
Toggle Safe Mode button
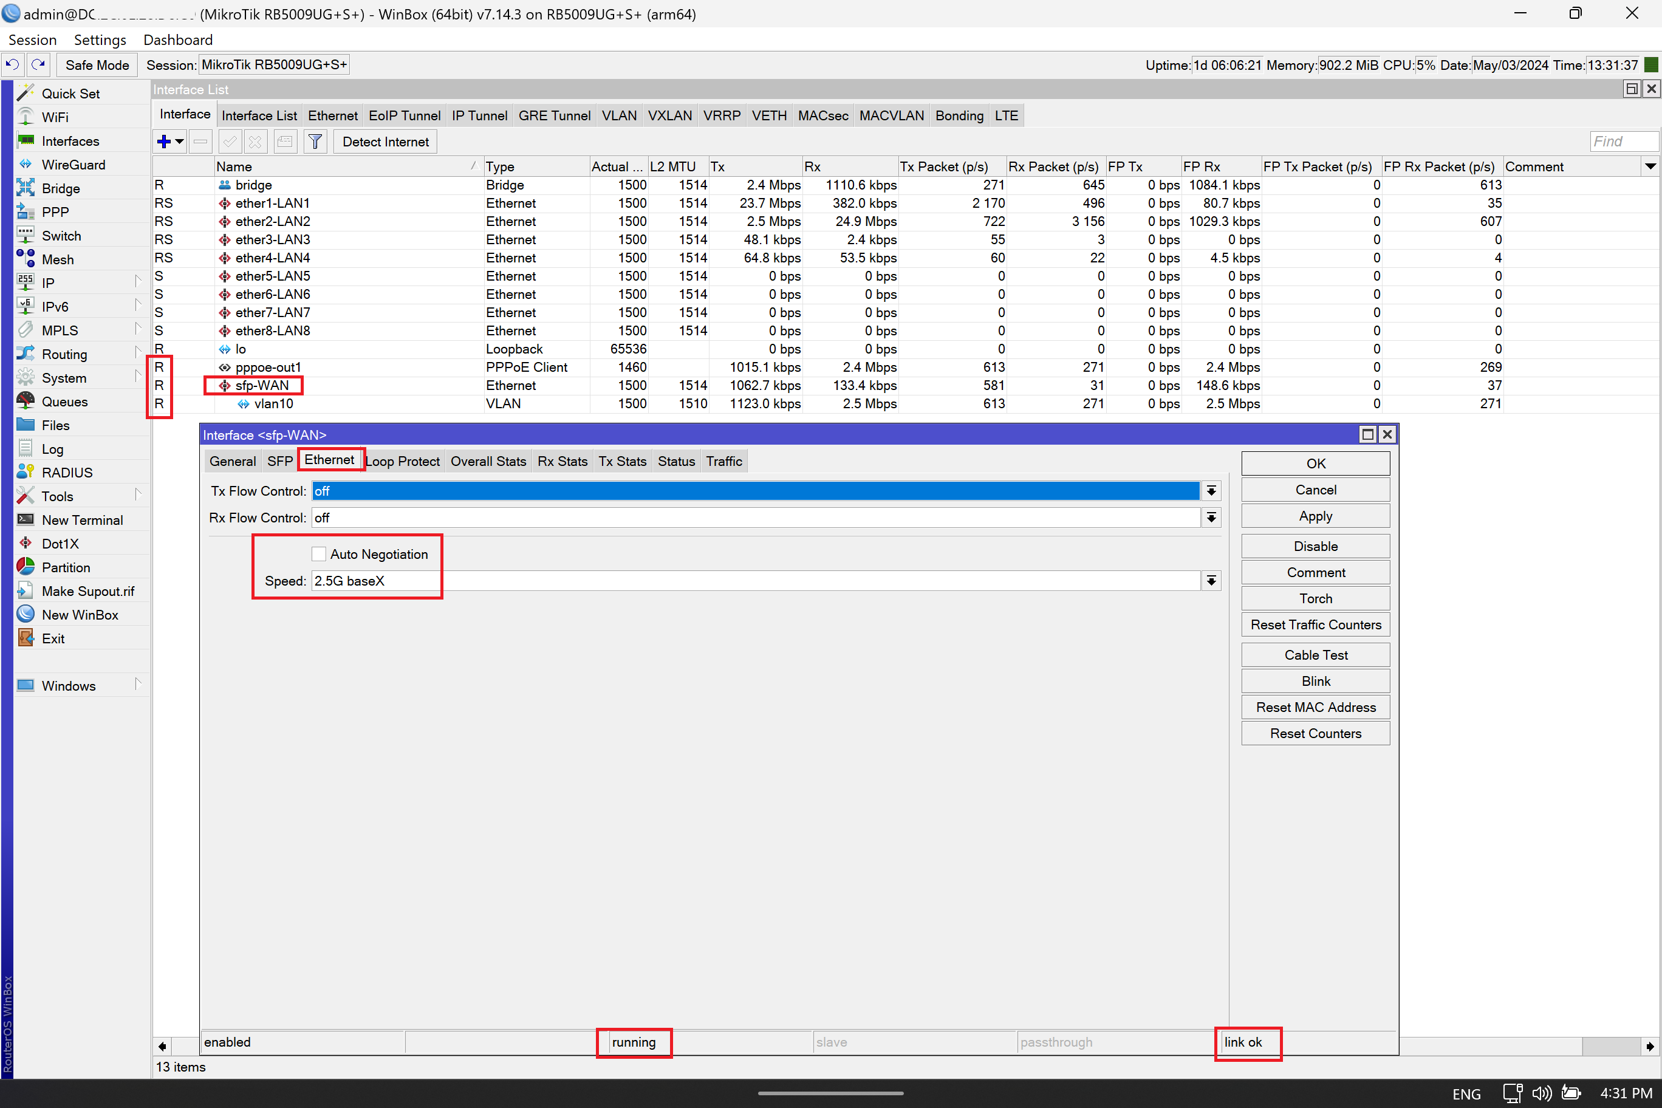tap(97, 65)
